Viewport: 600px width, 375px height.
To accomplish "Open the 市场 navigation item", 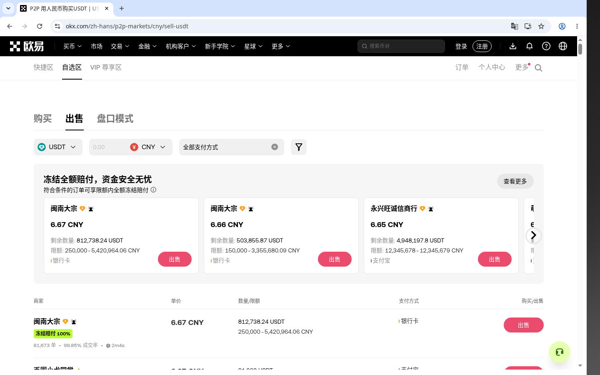I will (x=97, y=46).
